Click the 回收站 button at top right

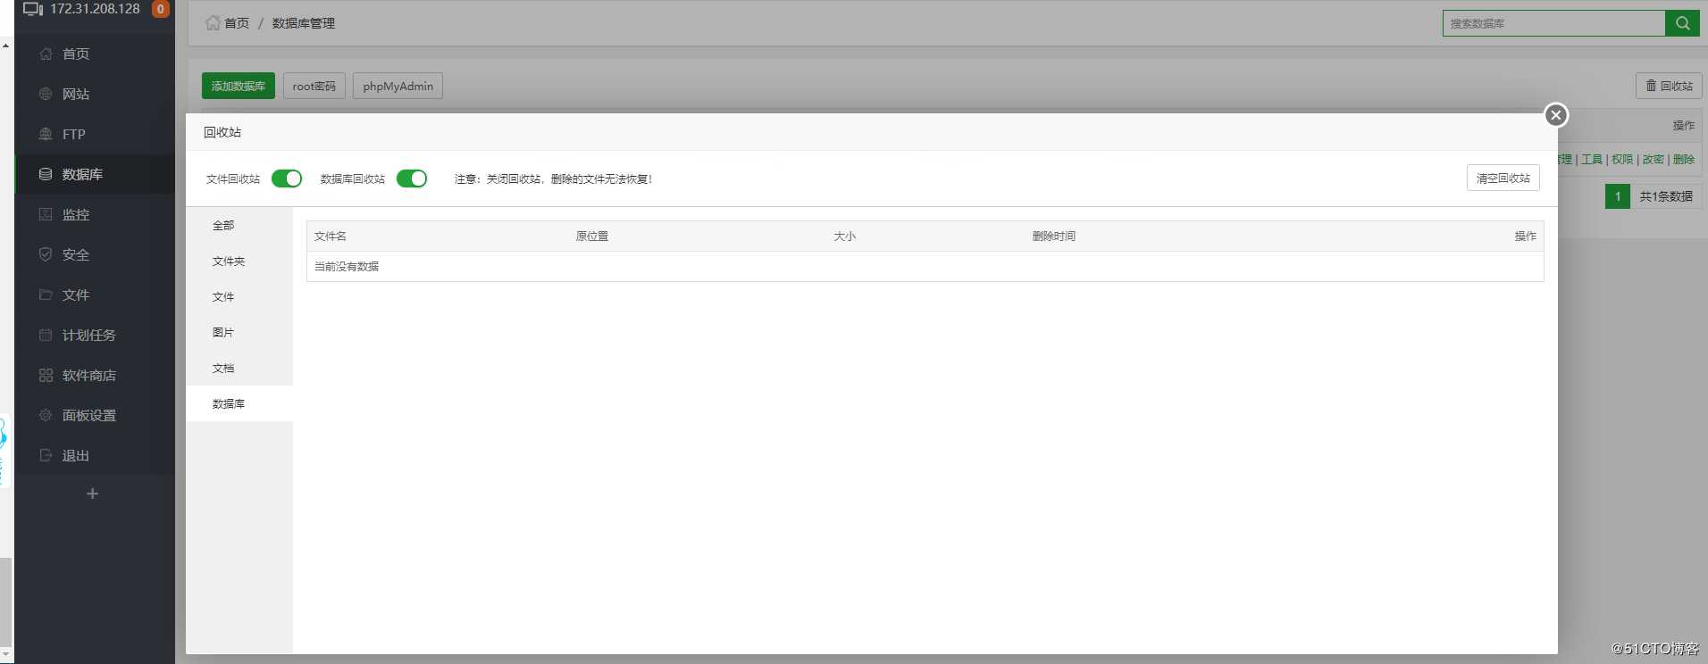pyautogui.click(x=1670, y=86)
